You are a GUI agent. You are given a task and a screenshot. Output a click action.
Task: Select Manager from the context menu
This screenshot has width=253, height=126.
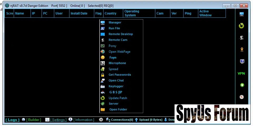pyautogui.click(x=115, y=23)
